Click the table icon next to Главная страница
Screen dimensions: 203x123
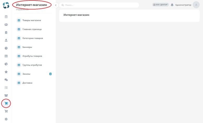click(19, 29)
